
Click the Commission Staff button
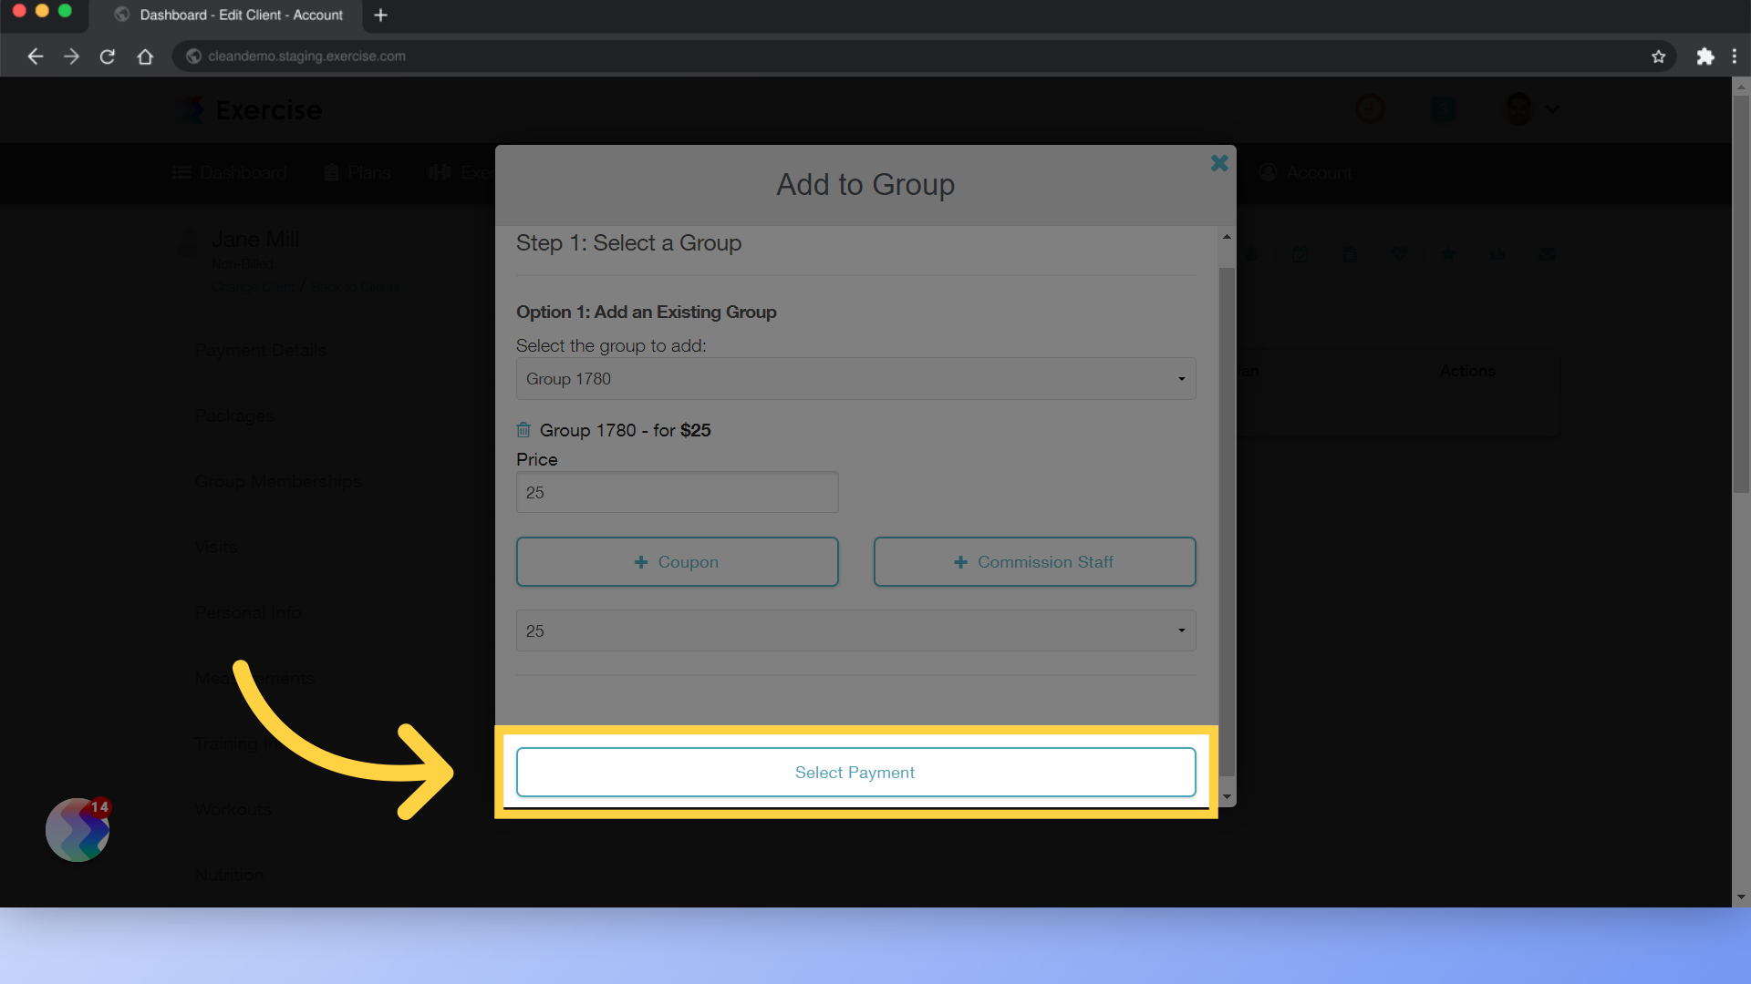pos(1034,562)
